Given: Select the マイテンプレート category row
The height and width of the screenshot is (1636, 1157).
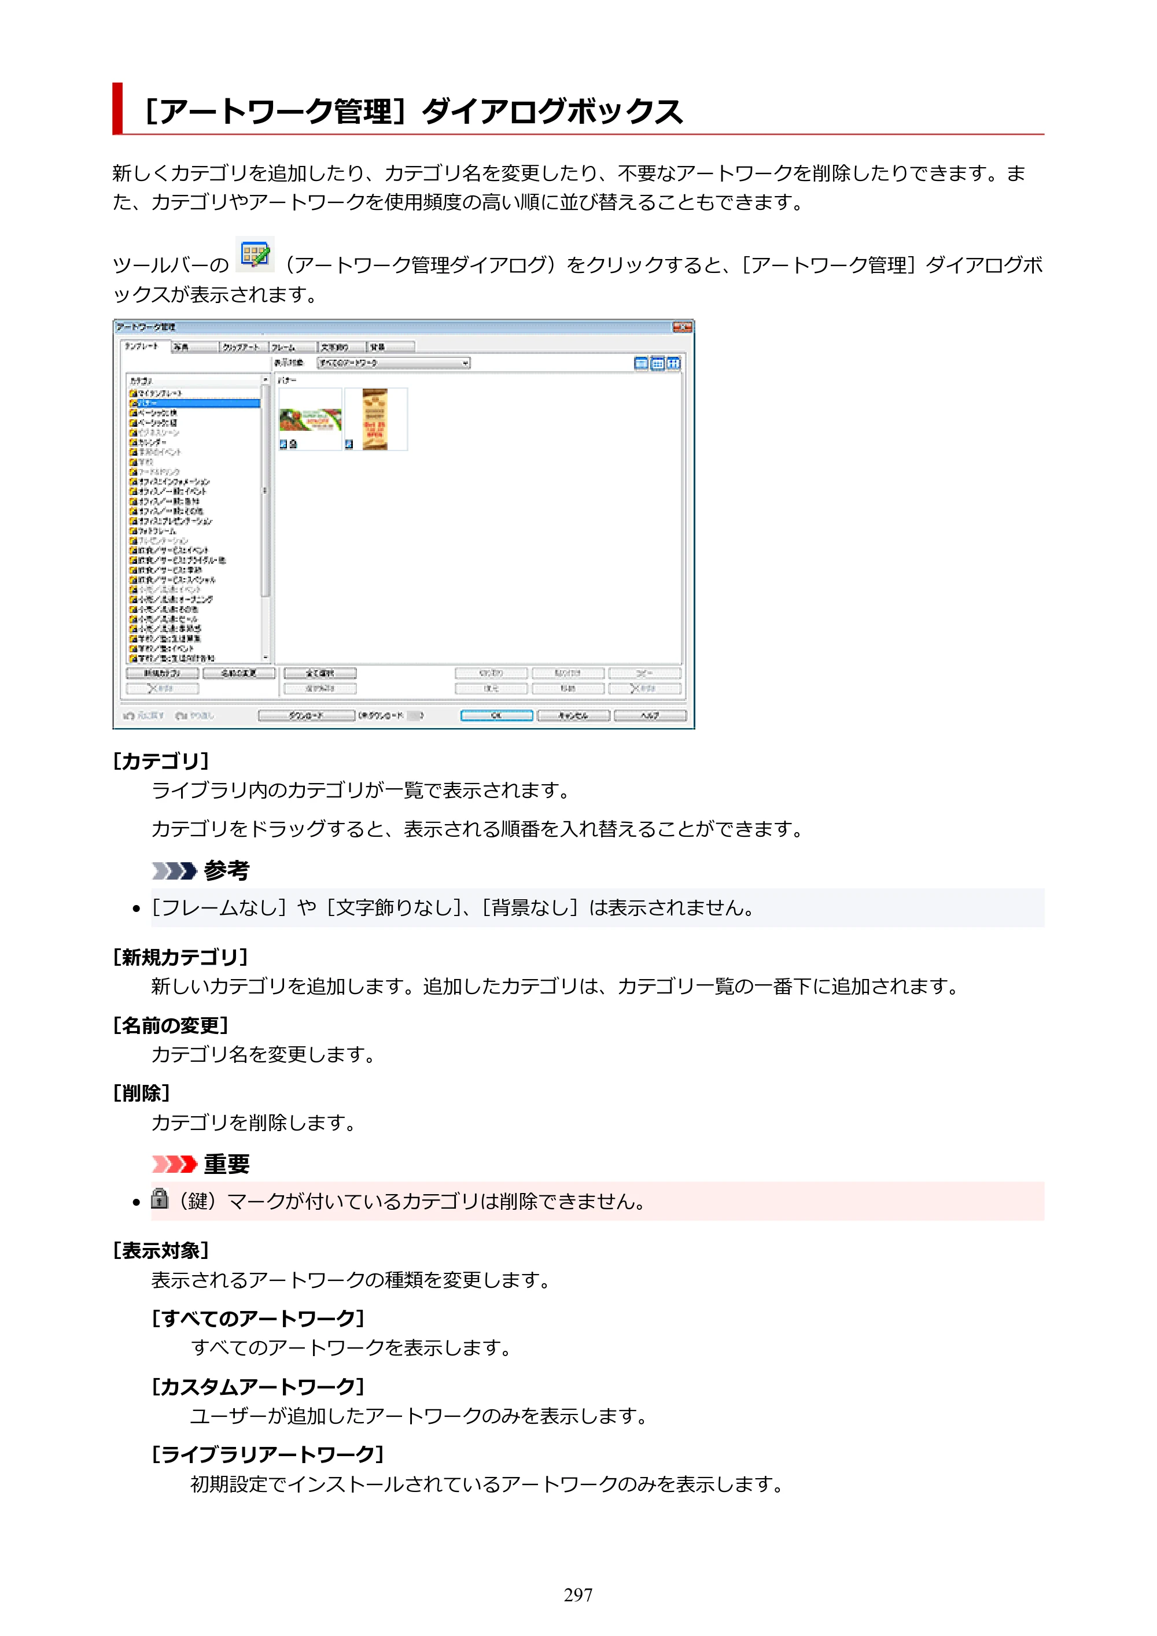Looking at the screenshot, I should pos(194,393).
